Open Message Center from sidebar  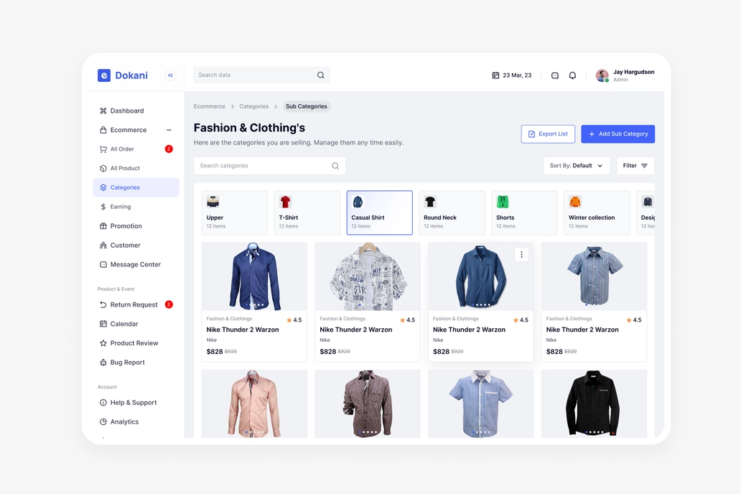pyautogui.click(x=136, y=265)
